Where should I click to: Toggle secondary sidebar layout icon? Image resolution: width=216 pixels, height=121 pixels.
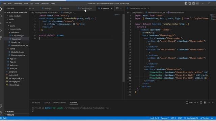click(x=193, y=3)
